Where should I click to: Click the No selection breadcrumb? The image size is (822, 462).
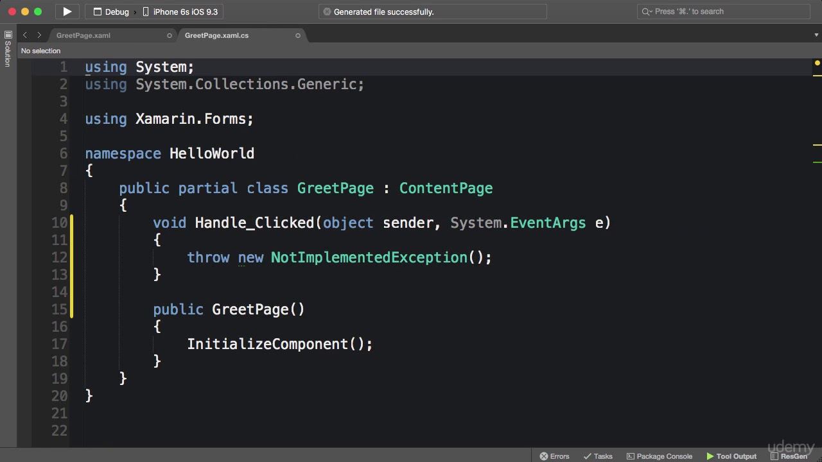click(40, 51)
